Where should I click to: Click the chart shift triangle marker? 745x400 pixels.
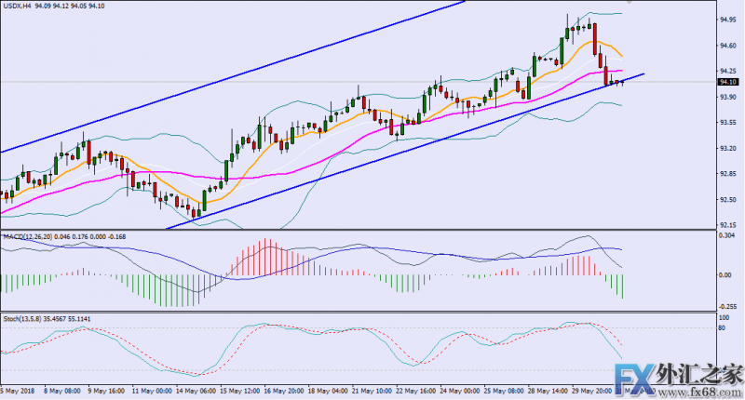627,4
